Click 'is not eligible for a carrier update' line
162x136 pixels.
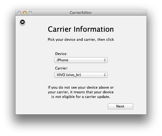point(81,97)
